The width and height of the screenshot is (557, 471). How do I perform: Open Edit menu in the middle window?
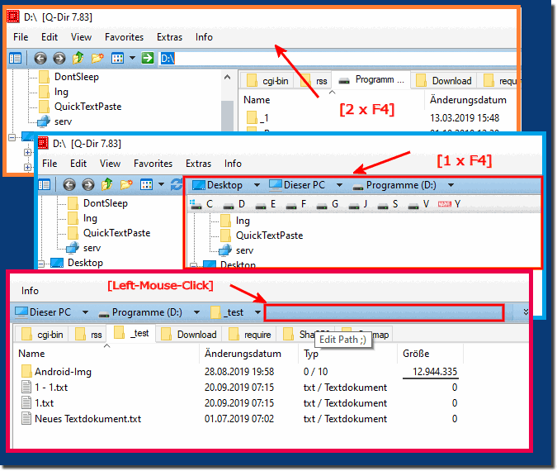coord(78,164)
